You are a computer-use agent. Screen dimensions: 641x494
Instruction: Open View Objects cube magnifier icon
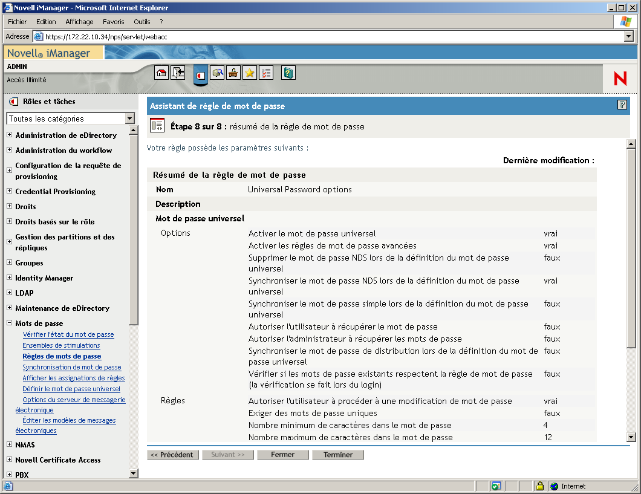click(x=217, y=73)
